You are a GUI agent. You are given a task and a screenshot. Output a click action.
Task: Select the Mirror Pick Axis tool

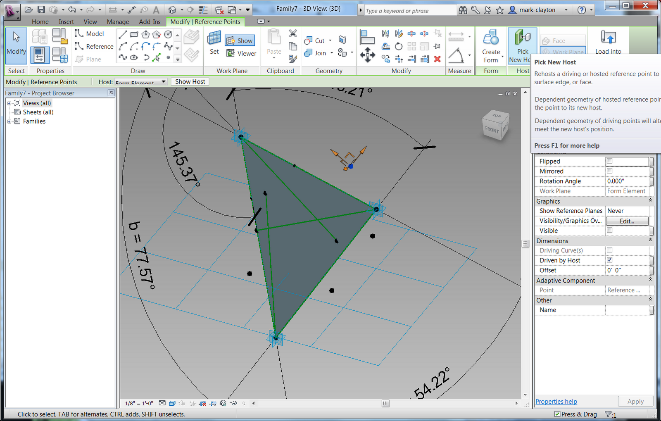click(x=385, y=34)
